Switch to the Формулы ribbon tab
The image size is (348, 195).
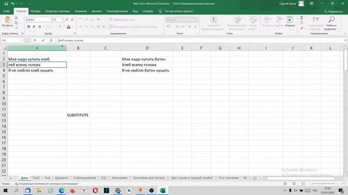(x=81, y=11)
